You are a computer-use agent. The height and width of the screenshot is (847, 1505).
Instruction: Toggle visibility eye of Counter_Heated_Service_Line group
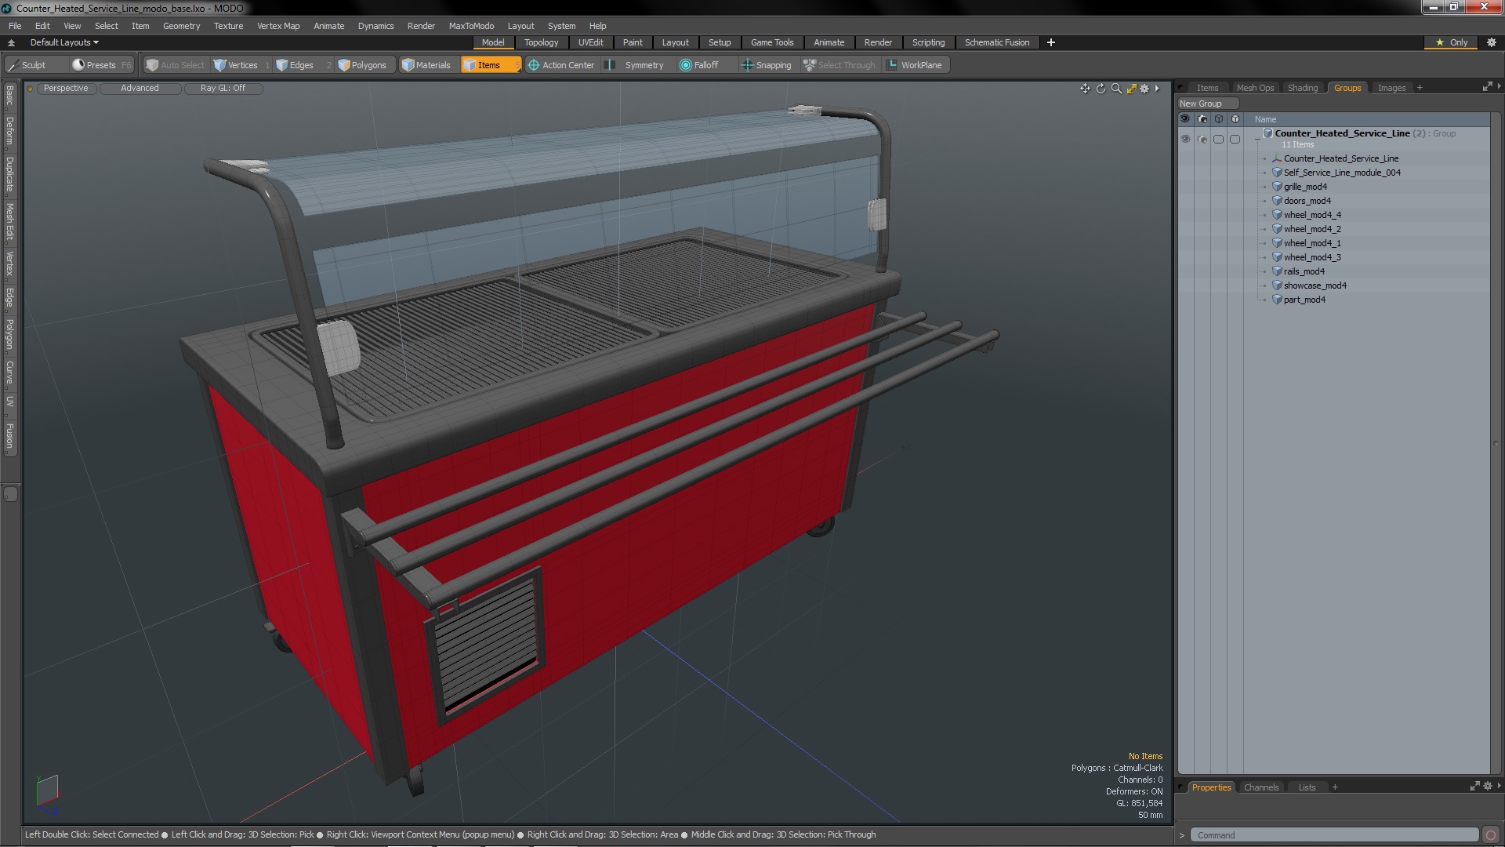click(x=1185, y=139)
